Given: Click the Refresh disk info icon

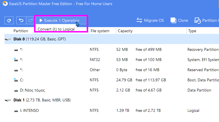Looking at the screenshot, I should [9, 20].
